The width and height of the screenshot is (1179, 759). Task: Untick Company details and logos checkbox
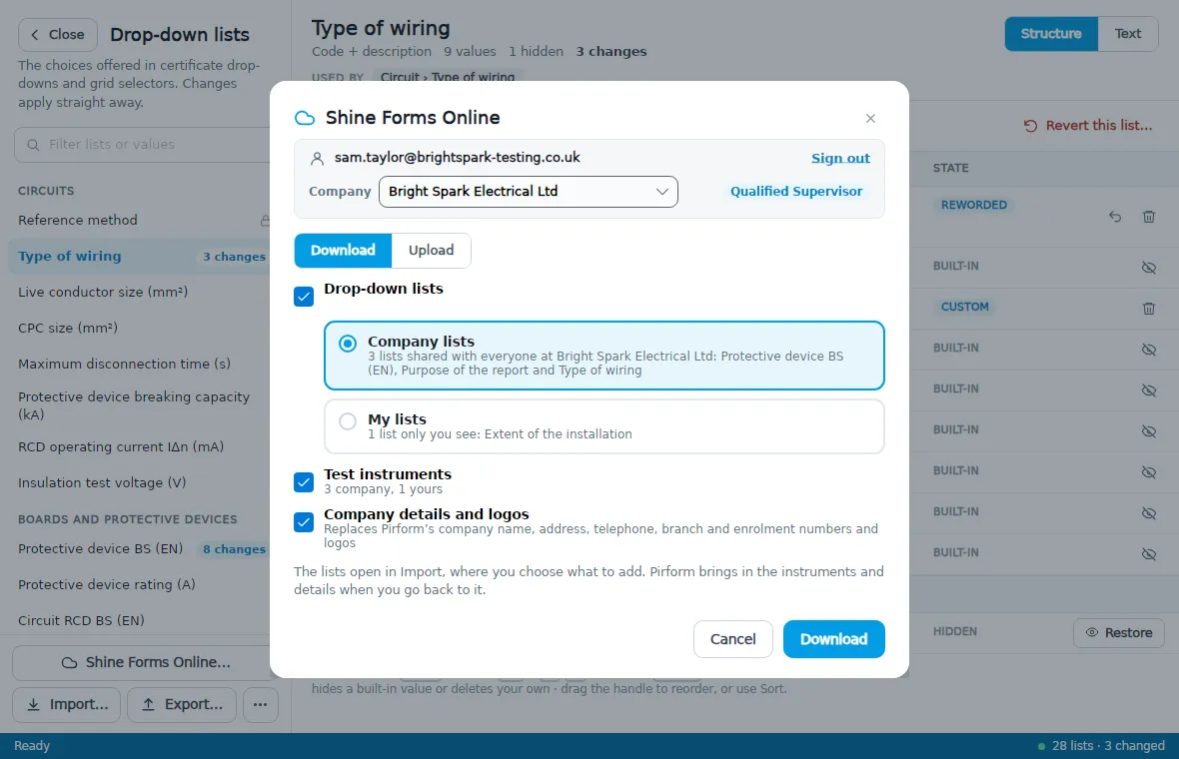[x=304, y=521]
